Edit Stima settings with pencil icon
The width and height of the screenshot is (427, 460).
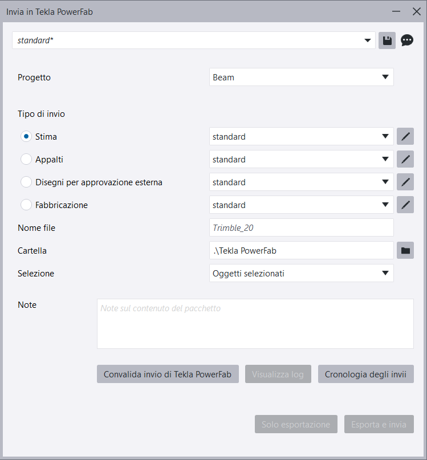click(x=405, y=137)
